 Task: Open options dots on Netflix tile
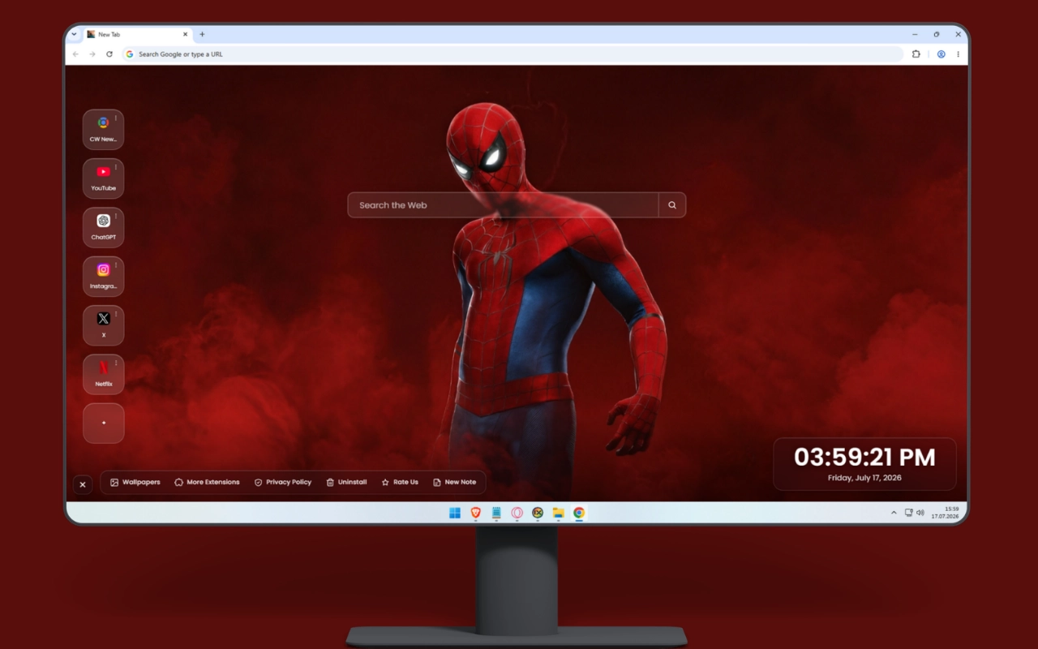point(116,363)
